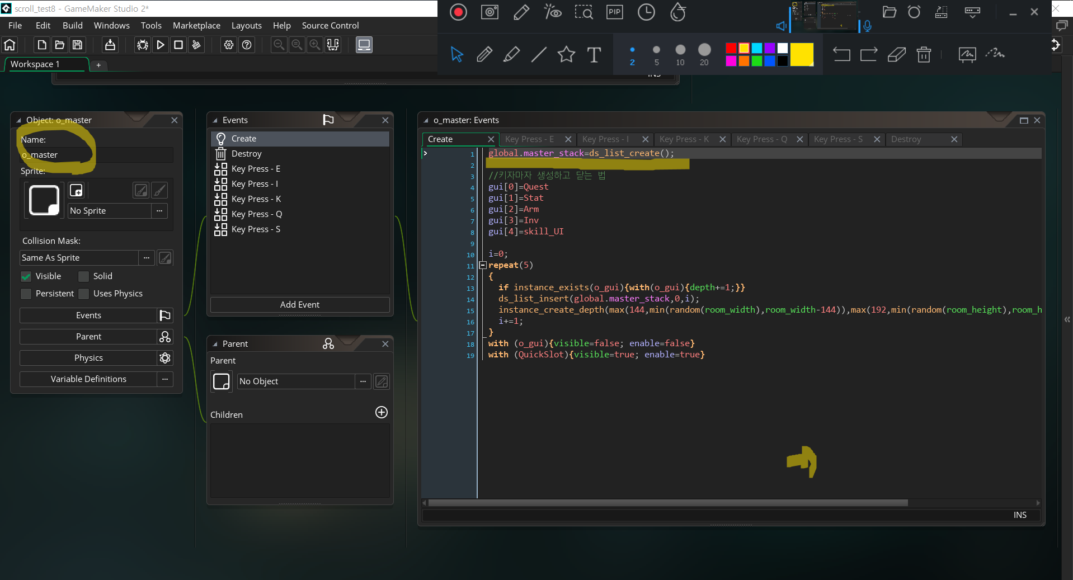
Task: Start recording with the red record button
Action: (458, 12)
